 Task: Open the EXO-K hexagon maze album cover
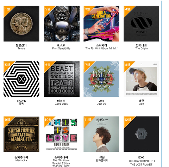click(21, 79)
